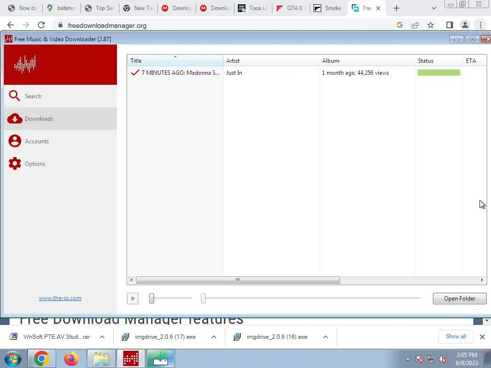
Task: Click the red waveform logo banner
Action: pos(60,65)
